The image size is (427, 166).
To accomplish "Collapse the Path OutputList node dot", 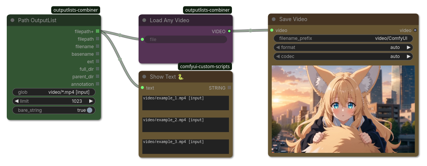I will pyautogui.click(x=12, y=20).
